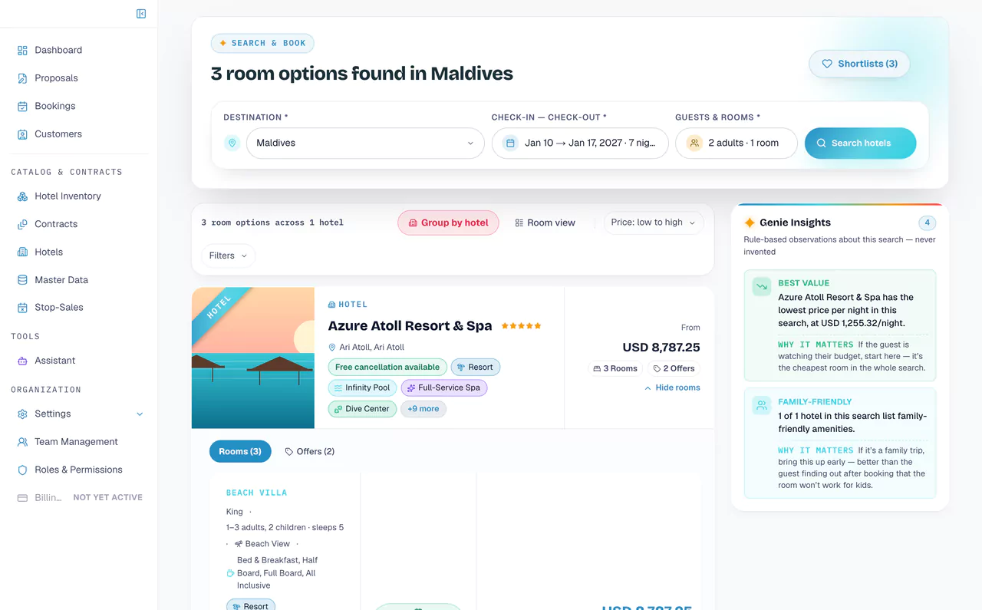Click the Proposals document icon
This screenshot has height=610, width=982.
pyautogui.click(x=22, y=78)
